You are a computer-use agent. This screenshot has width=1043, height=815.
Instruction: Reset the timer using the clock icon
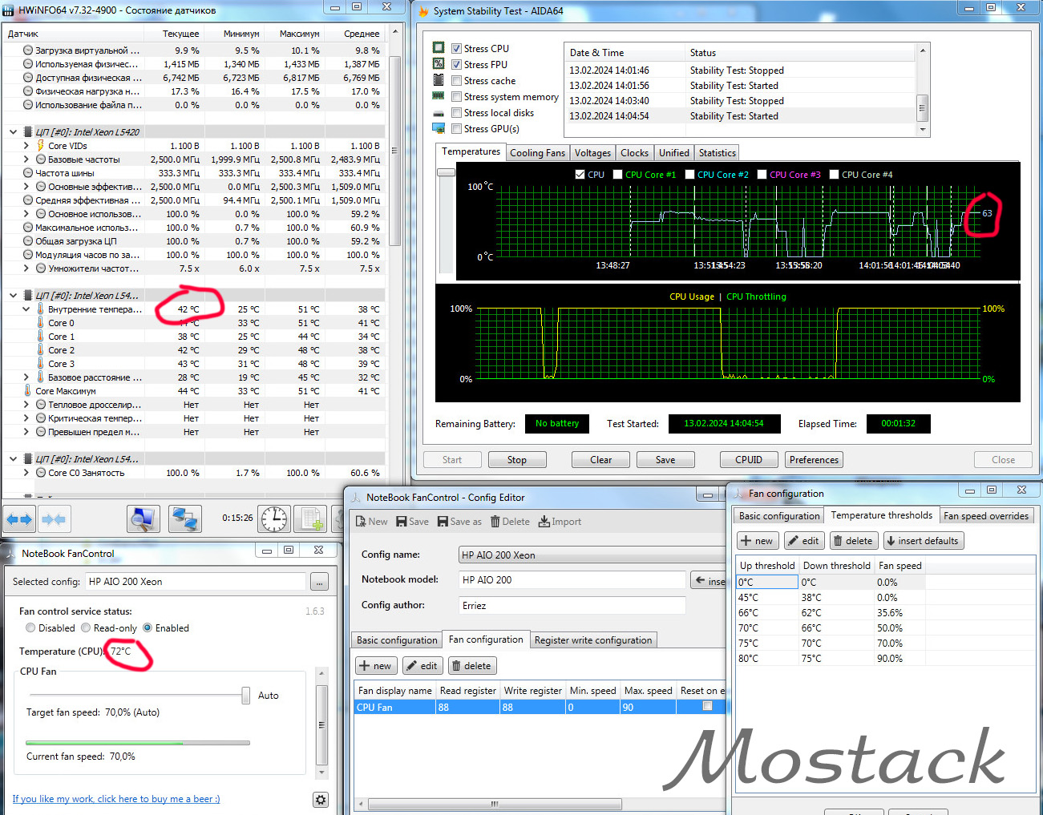(274, 519)
